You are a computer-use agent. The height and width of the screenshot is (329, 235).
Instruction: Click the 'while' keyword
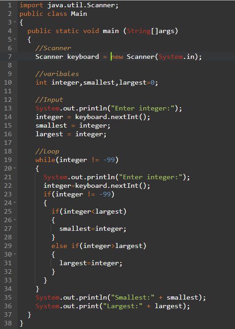(x=45, y=160)
